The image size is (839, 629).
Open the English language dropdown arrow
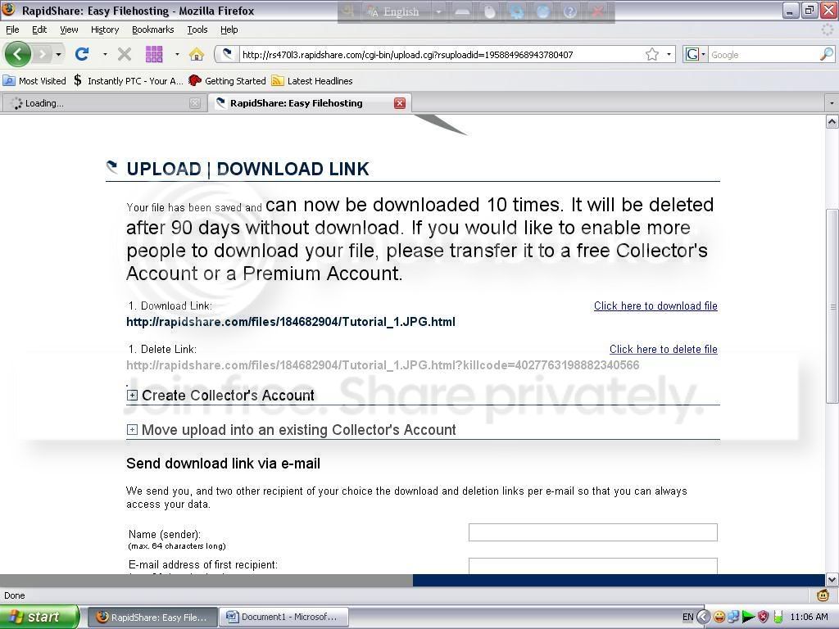438,11
